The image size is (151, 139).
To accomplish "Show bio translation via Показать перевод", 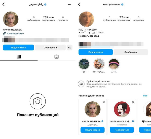I will click(x=89, y=36).
